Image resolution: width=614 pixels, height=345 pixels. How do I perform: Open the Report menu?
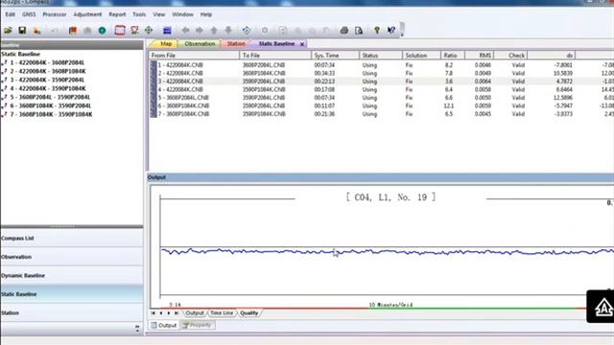[x=117, y=14]
